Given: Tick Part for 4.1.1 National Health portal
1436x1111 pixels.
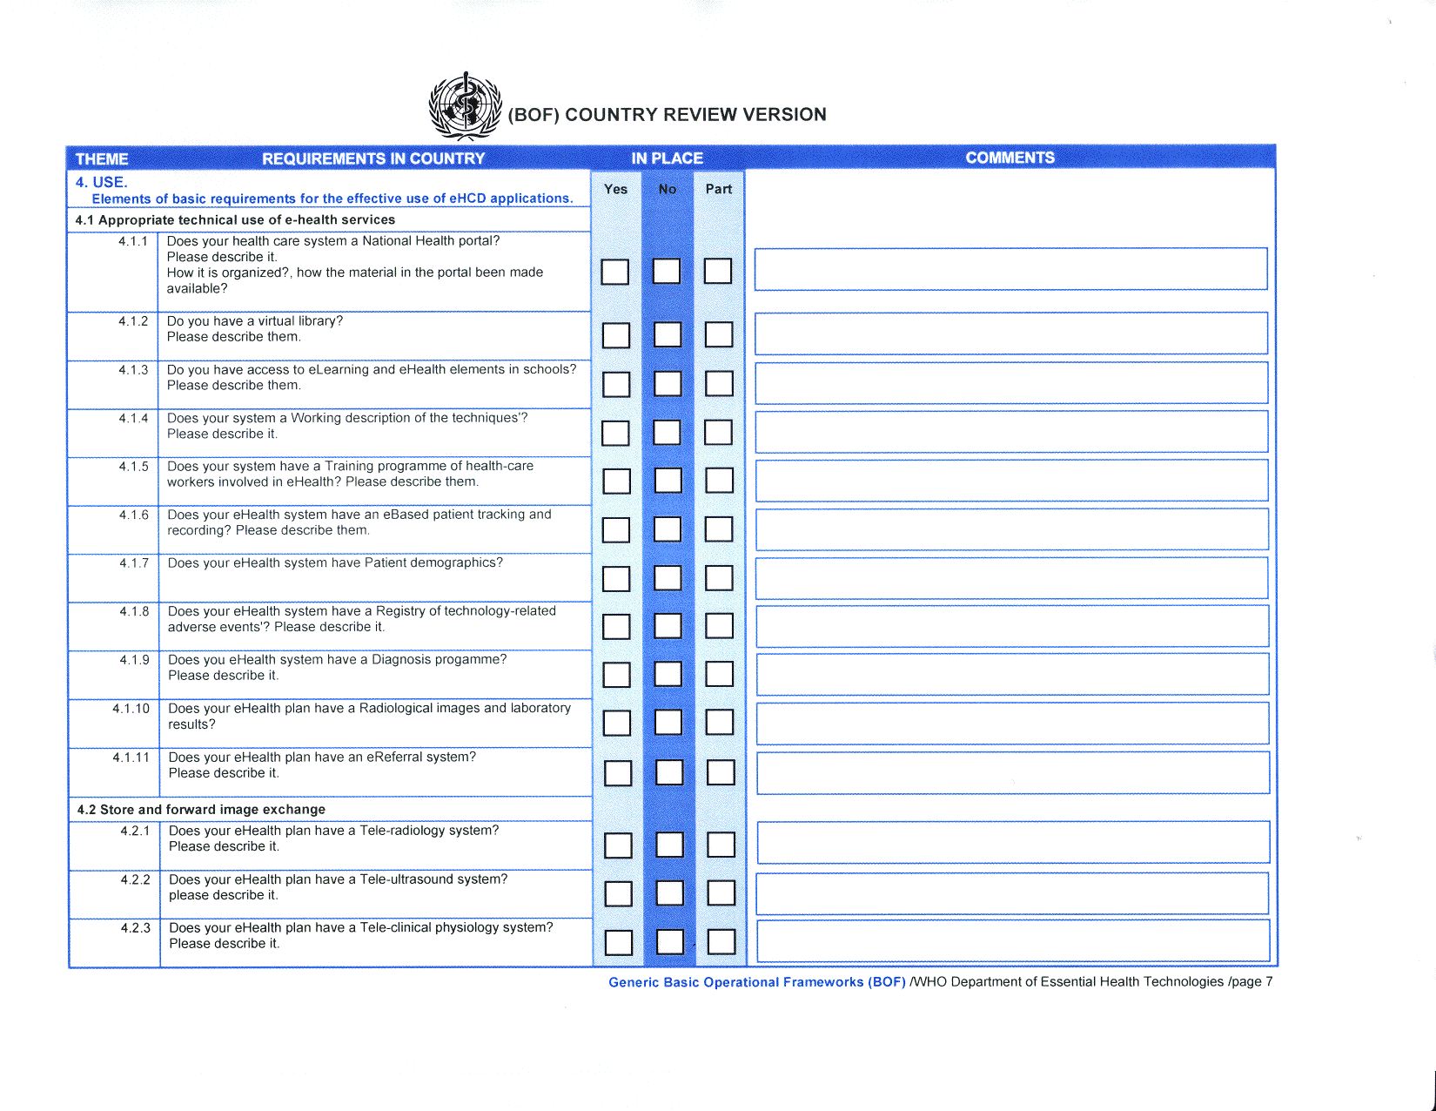Looking at the screenshot, I should (718, 272).
